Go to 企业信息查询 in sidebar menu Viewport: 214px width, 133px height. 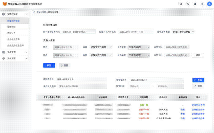(x=13, y=39)
